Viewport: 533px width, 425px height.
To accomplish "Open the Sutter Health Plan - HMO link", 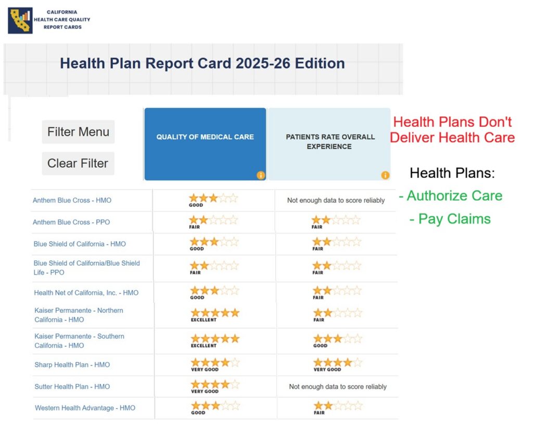I will click(x=72, y=387).
